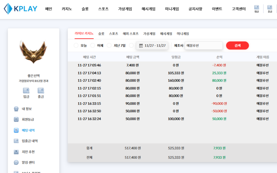Screen dimensions: 277x173
Task: Go to 회원등급 sidebar link
Action: click(28, 119)
